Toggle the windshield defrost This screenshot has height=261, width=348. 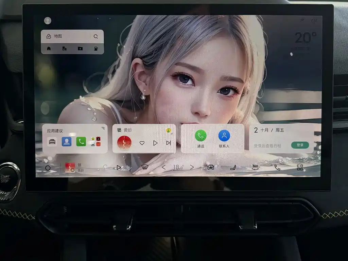(145, 167)
